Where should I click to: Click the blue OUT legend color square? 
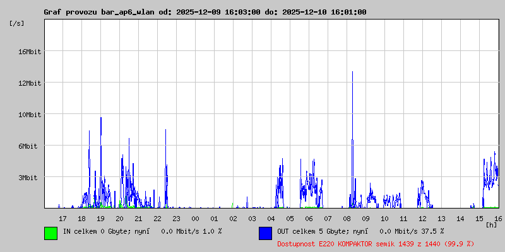coord(265,232)
